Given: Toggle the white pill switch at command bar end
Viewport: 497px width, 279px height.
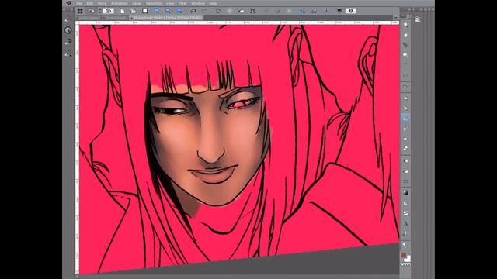Looking at the screenshot, I should (350, 11).
